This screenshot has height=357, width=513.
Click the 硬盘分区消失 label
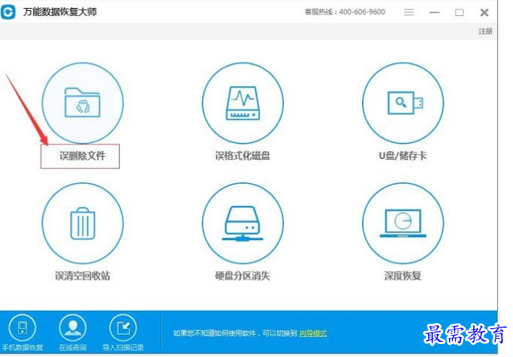pyautogui.click(x=243, y=276)
